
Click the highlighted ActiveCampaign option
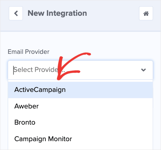(x=80, y=90)
